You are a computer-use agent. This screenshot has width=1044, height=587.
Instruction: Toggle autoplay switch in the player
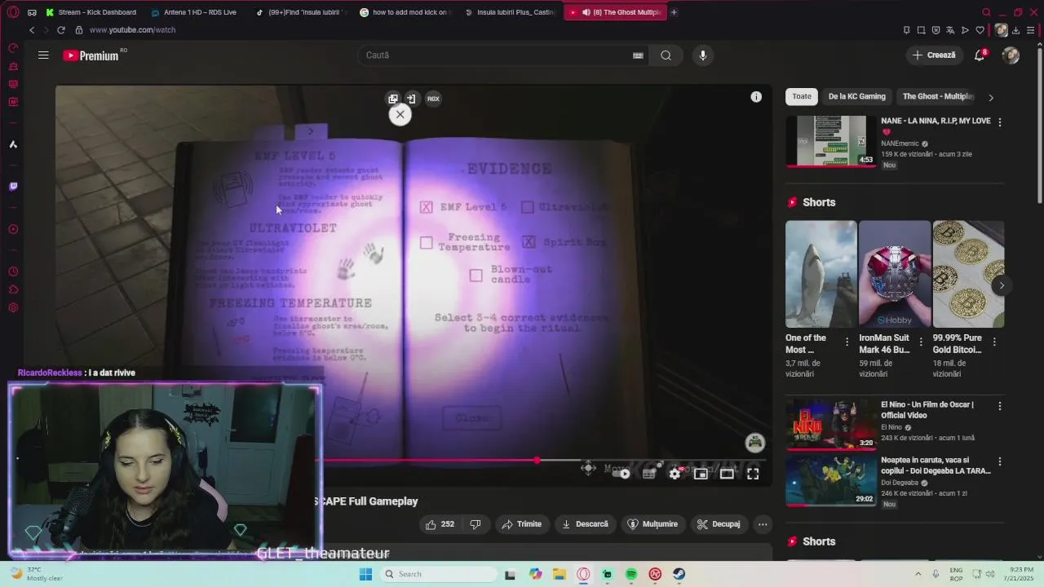click(622, 474)
